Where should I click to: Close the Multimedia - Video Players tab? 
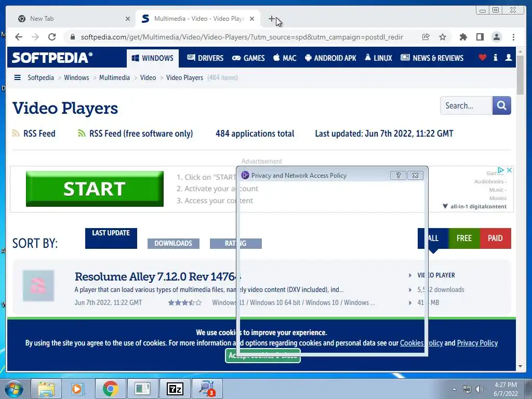tap(252, 19)
